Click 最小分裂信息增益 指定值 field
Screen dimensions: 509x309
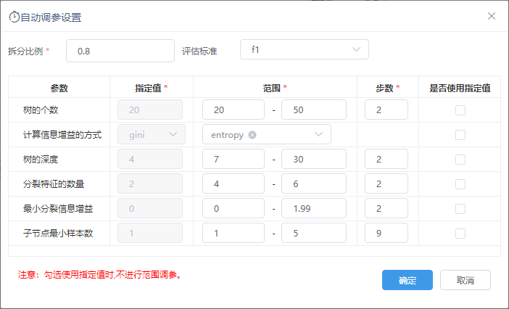(x=150, y=208)
